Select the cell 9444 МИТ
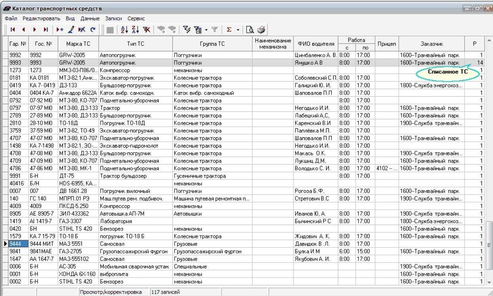493x296 pixels. (43, 244)
